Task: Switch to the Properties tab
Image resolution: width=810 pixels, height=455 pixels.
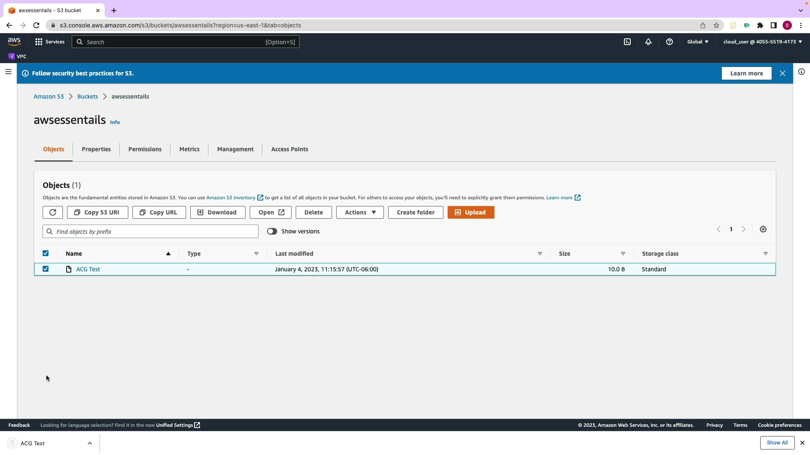Action: 96,149
